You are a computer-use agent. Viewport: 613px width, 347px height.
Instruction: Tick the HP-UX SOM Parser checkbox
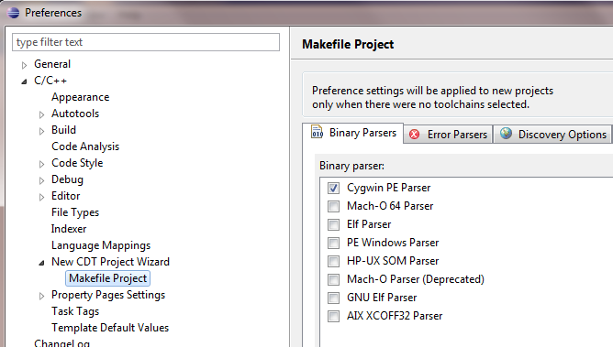coord(333,261)
